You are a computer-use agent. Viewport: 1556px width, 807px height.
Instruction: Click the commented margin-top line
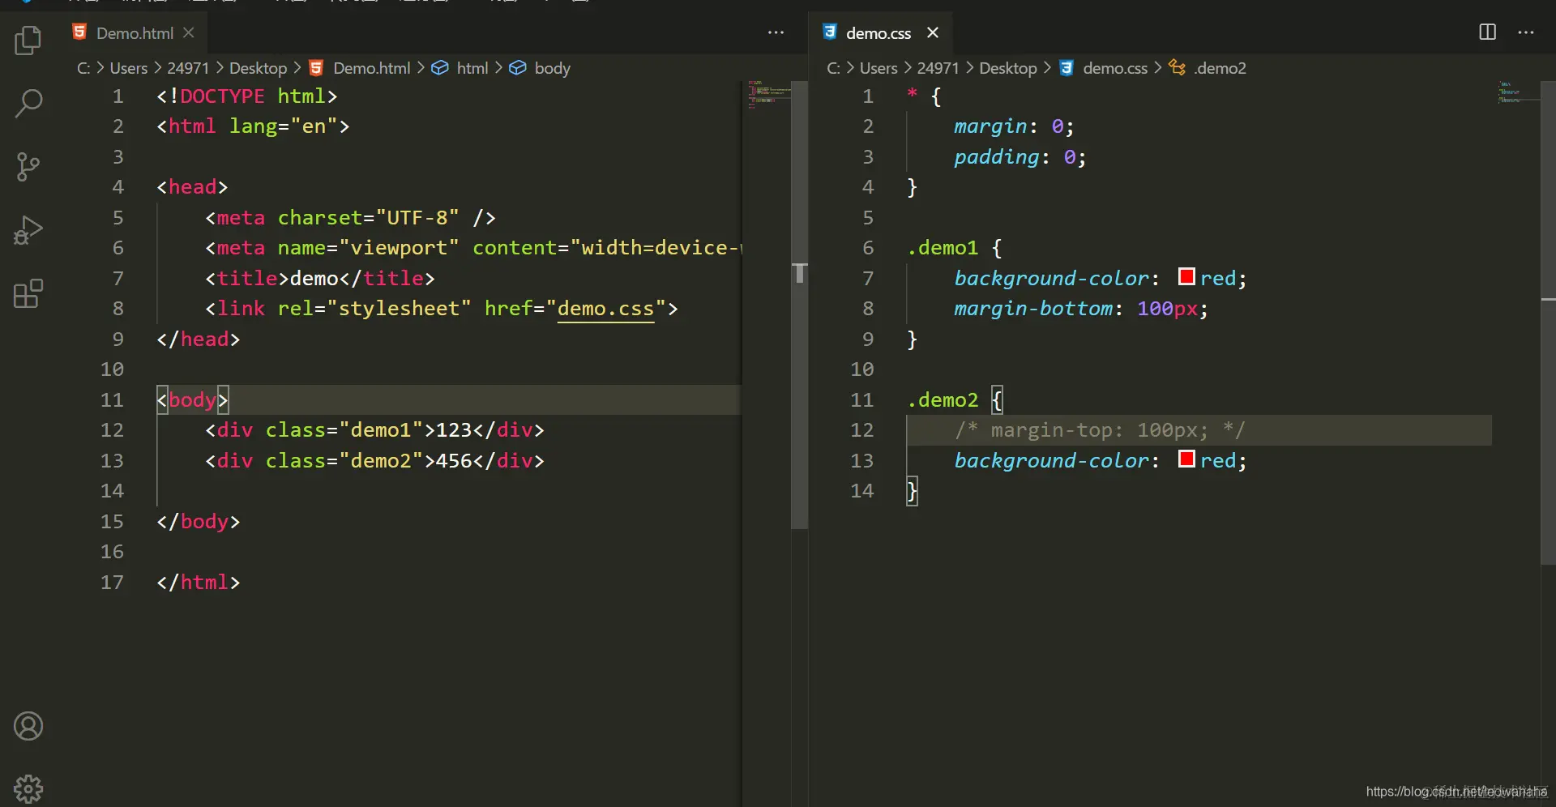pyautogui.click(x=1099, y=430)
